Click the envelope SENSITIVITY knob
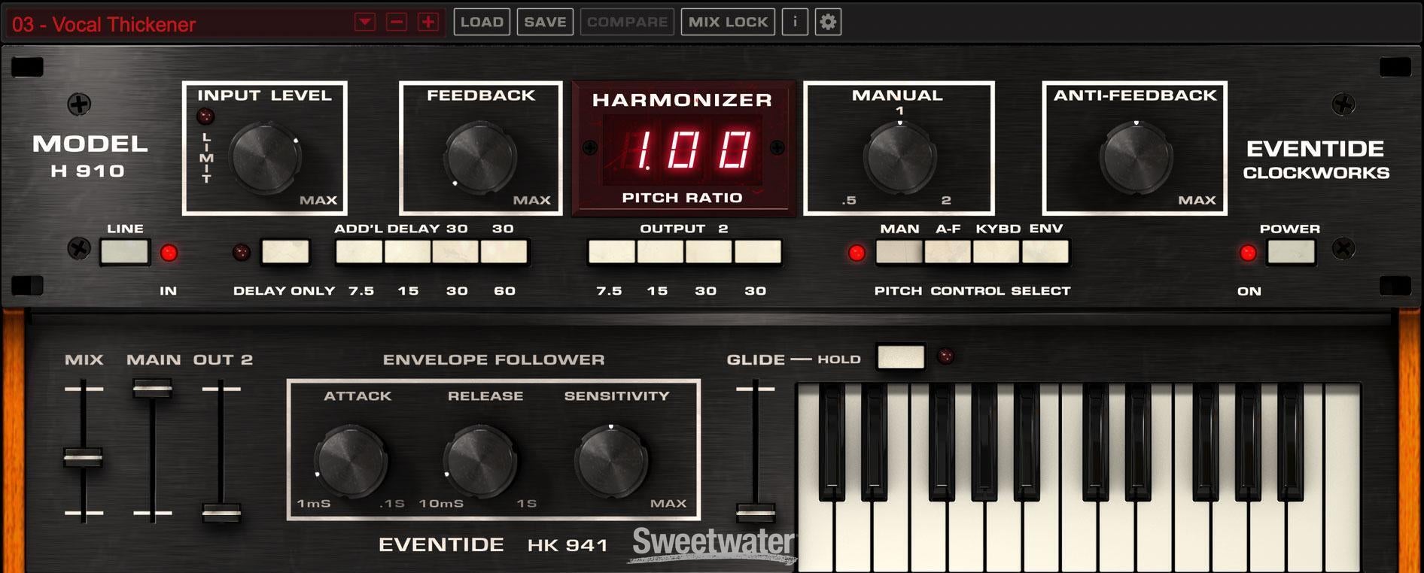This screenshot has width=1424, height=573. [x=611, y=460]
